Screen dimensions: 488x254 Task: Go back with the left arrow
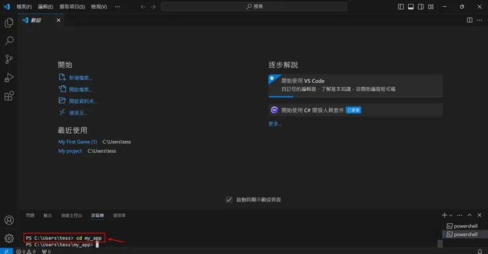[143, 7]
